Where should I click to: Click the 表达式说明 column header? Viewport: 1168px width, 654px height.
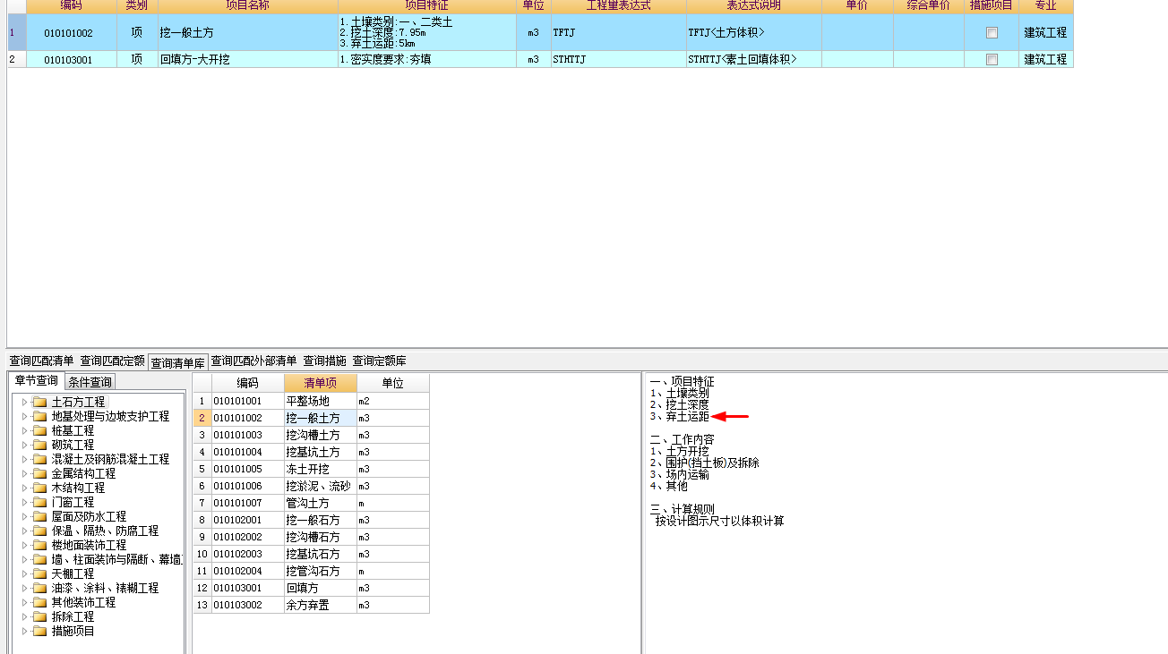point(753,5)
